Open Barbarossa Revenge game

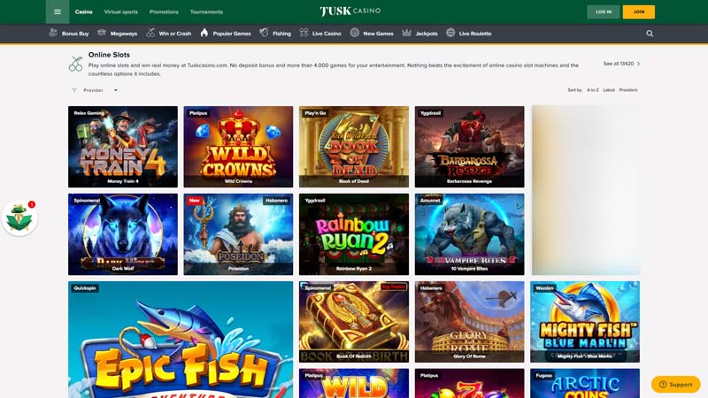pos(470,147)
